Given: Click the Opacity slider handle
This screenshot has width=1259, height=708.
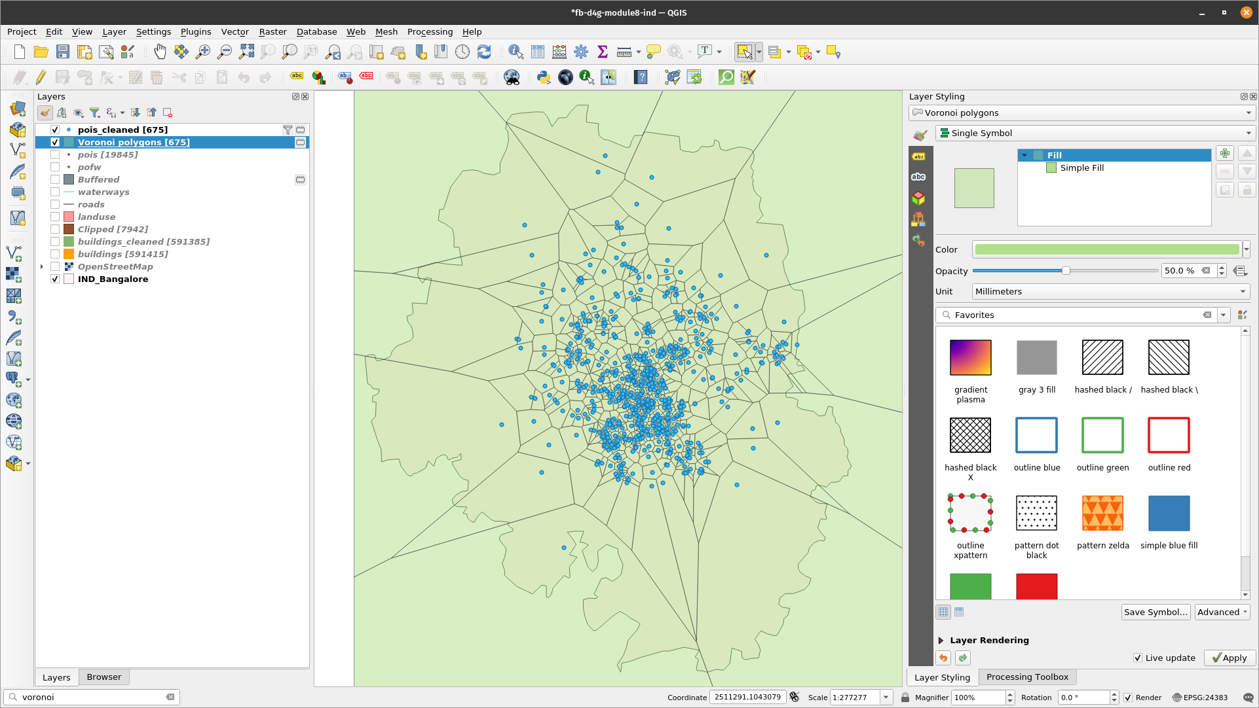Looking at the screenshot, I should (1066, 270).
